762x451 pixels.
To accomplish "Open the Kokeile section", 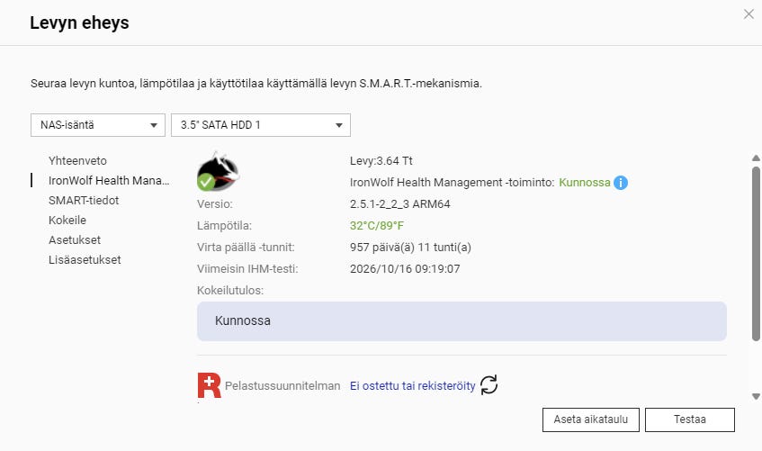I will pos(67,220).
